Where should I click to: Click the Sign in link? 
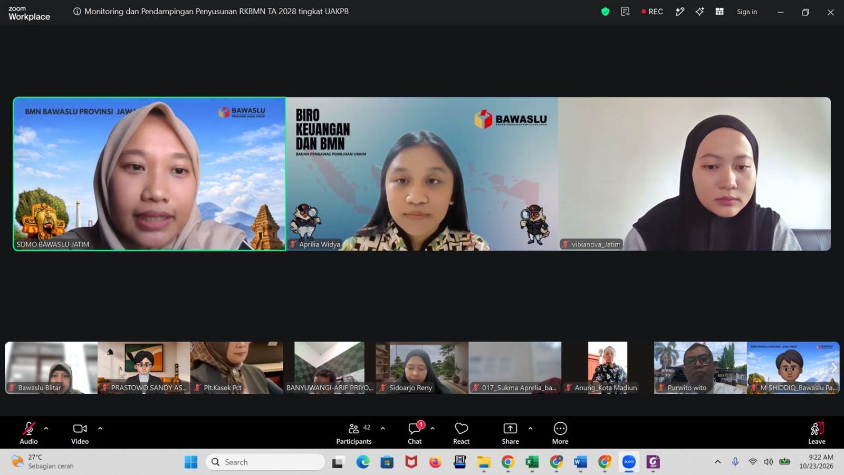[x=747, y=12]
